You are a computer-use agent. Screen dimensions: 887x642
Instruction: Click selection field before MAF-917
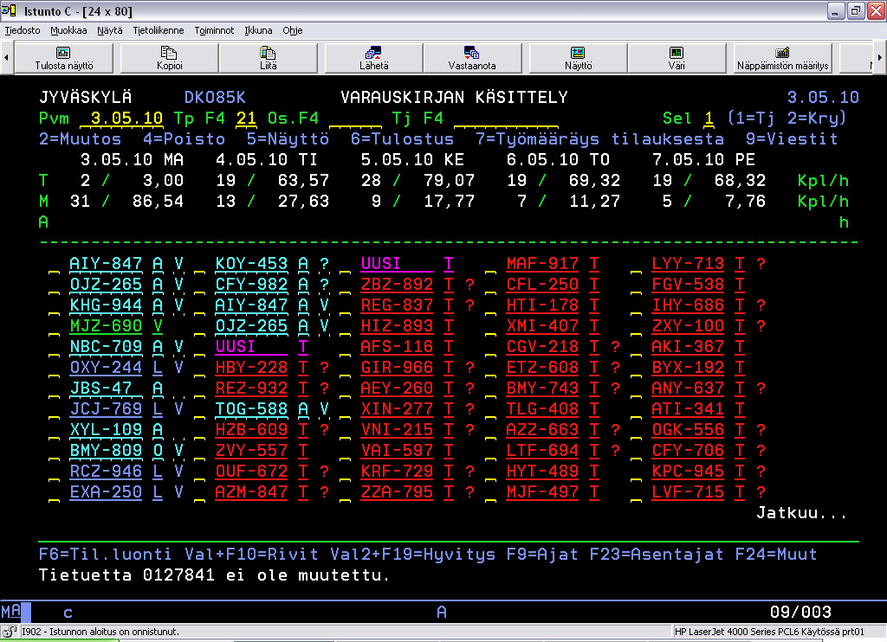pyautogui.click(x=490, y=264)
